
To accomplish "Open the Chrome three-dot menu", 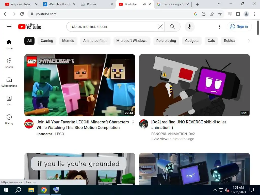I will [x=254, y=14].
